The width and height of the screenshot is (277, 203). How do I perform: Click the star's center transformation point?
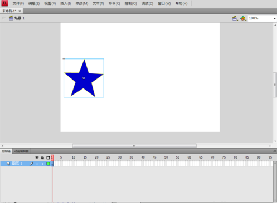coord(84,78)
